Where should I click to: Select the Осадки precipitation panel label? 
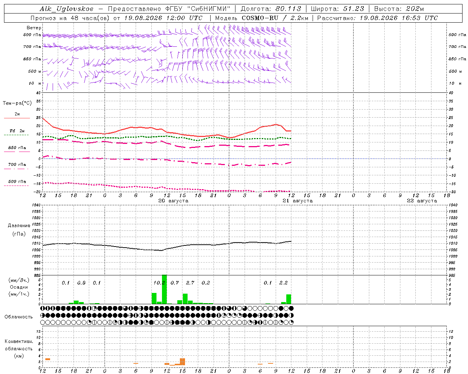pyautogui.click(x=19, y=287)
